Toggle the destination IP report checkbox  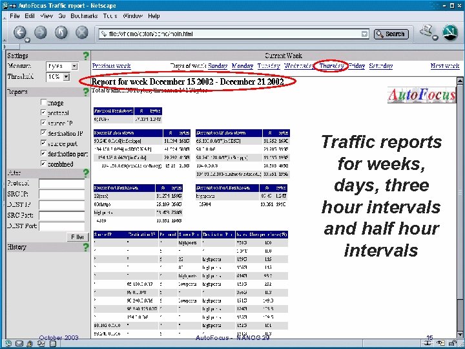pos(43,132)
